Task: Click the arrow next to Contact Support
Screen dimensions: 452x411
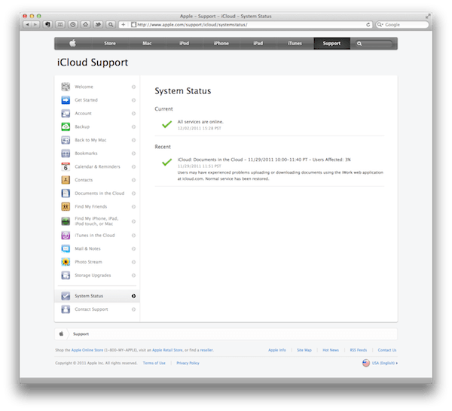Action: click(x=133, y=309)
